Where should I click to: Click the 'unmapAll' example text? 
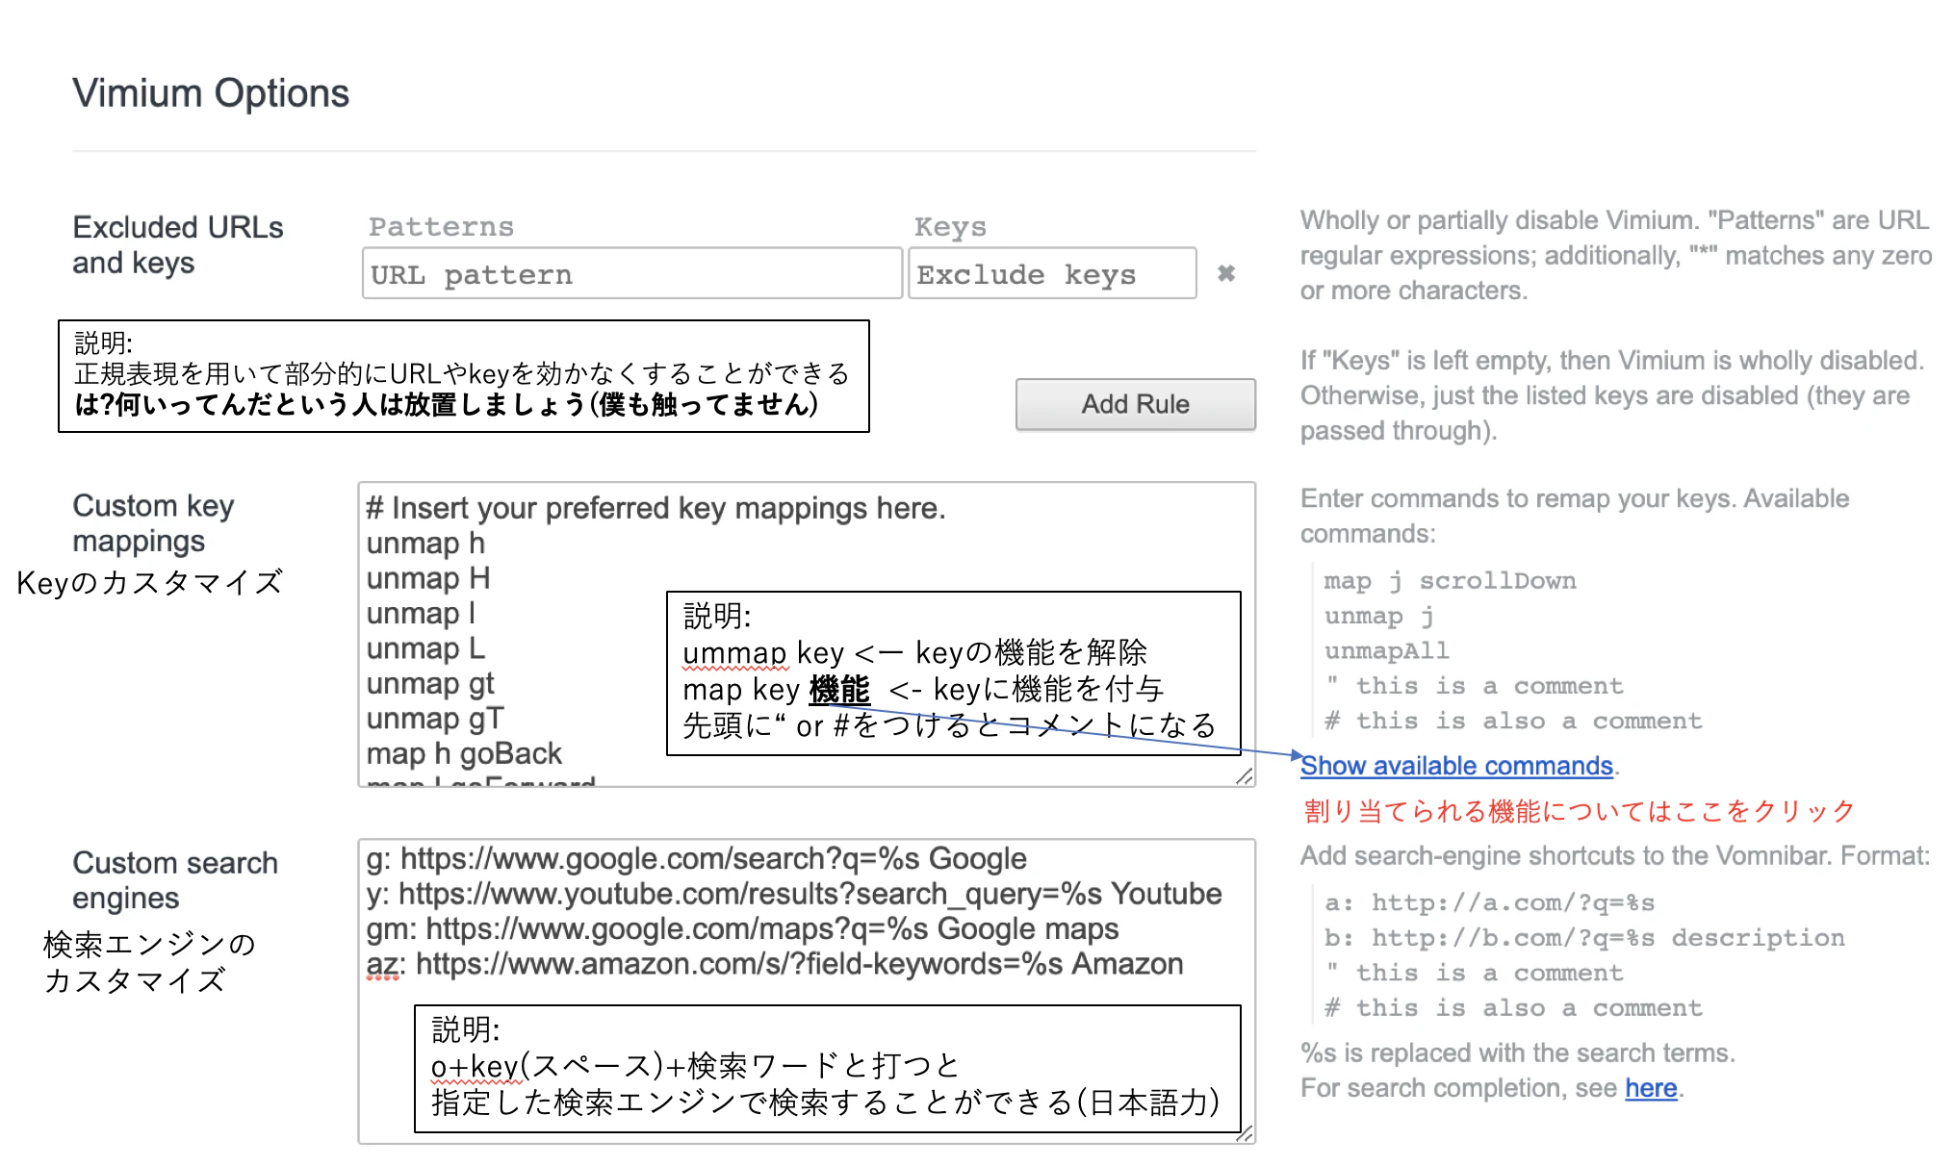tap(1386, 651)
